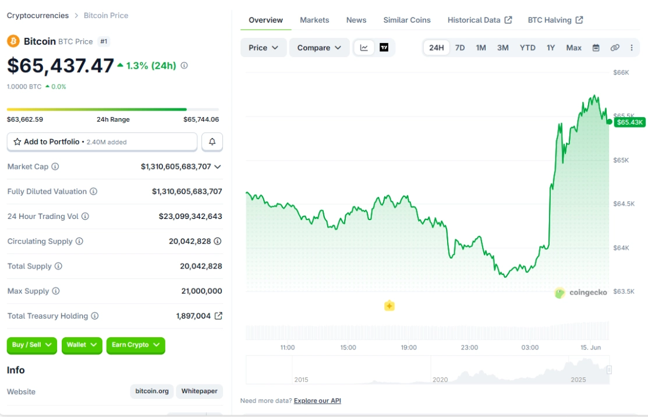This screenshot has height=417, width=648.
Task: Click Fully Diluted Valuation info icon
Action: click(x=93, y=192)
